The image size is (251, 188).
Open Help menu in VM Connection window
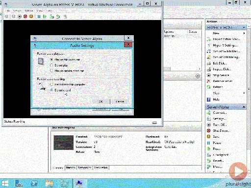(x=50, y=11)
